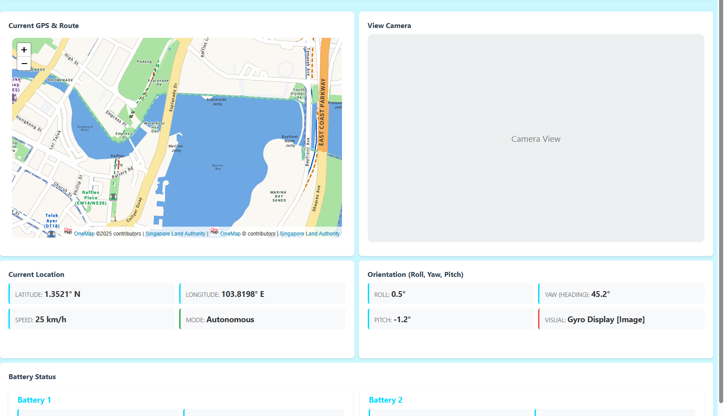This screenshot has height=416, width=724.
Task: Click the Youth Olympic Pk label
Action: coord(298,93)
